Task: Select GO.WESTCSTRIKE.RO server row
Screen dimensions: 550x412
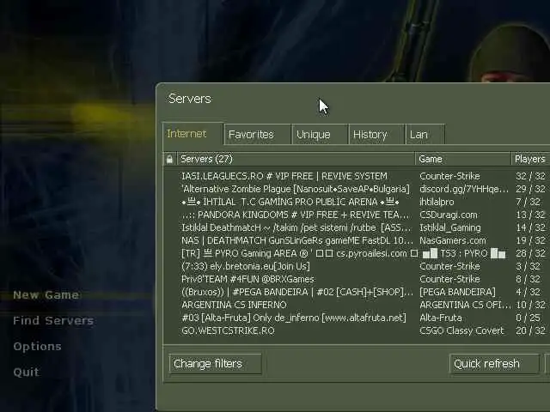Action: pyautogui.click(x=357, y=330)
